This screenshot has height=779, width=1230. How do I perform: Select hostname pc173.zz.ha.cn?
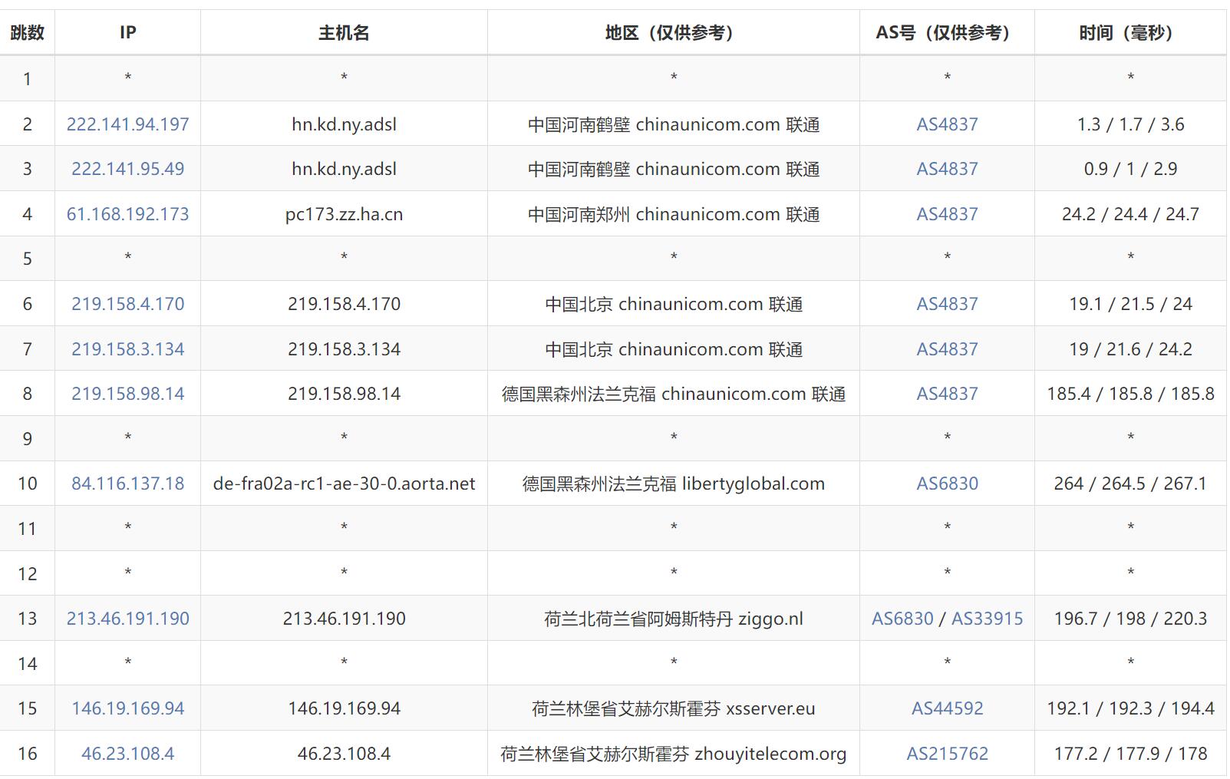click(344, 214)
